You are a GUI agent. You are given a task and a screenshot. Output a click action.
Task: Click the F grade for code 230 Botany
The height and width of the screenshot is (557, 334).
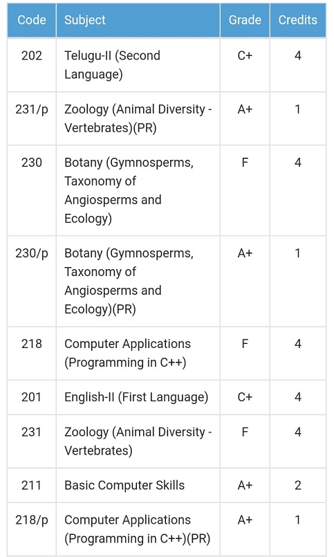pyautogui.click(x=245, y=163)
